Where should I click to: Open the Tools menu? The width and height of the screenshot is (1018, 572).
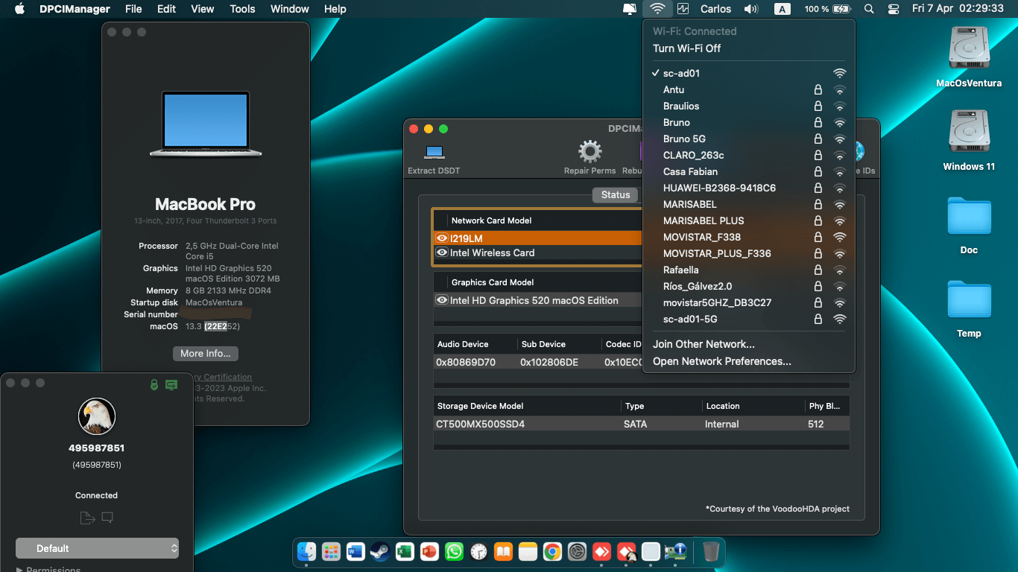pos(242,9)
